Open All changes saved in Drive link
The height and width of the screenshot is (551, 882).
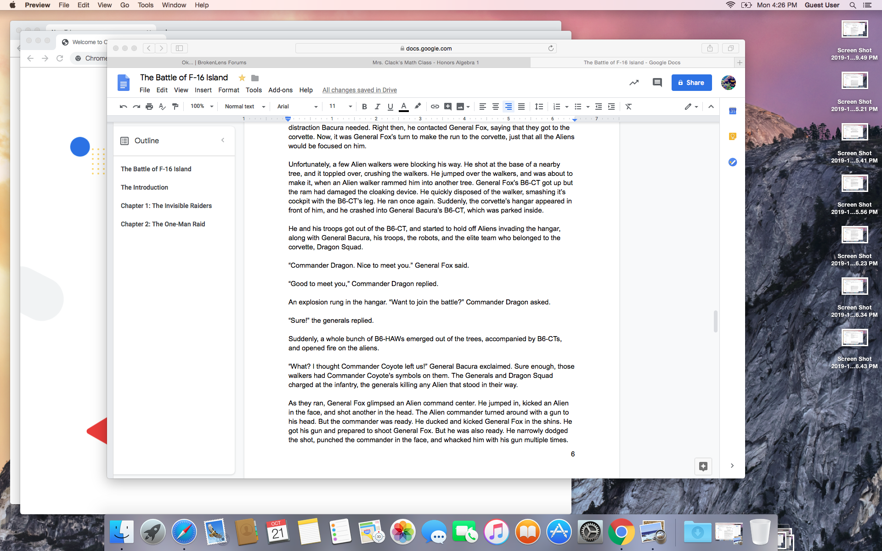[x=359, y=90]
